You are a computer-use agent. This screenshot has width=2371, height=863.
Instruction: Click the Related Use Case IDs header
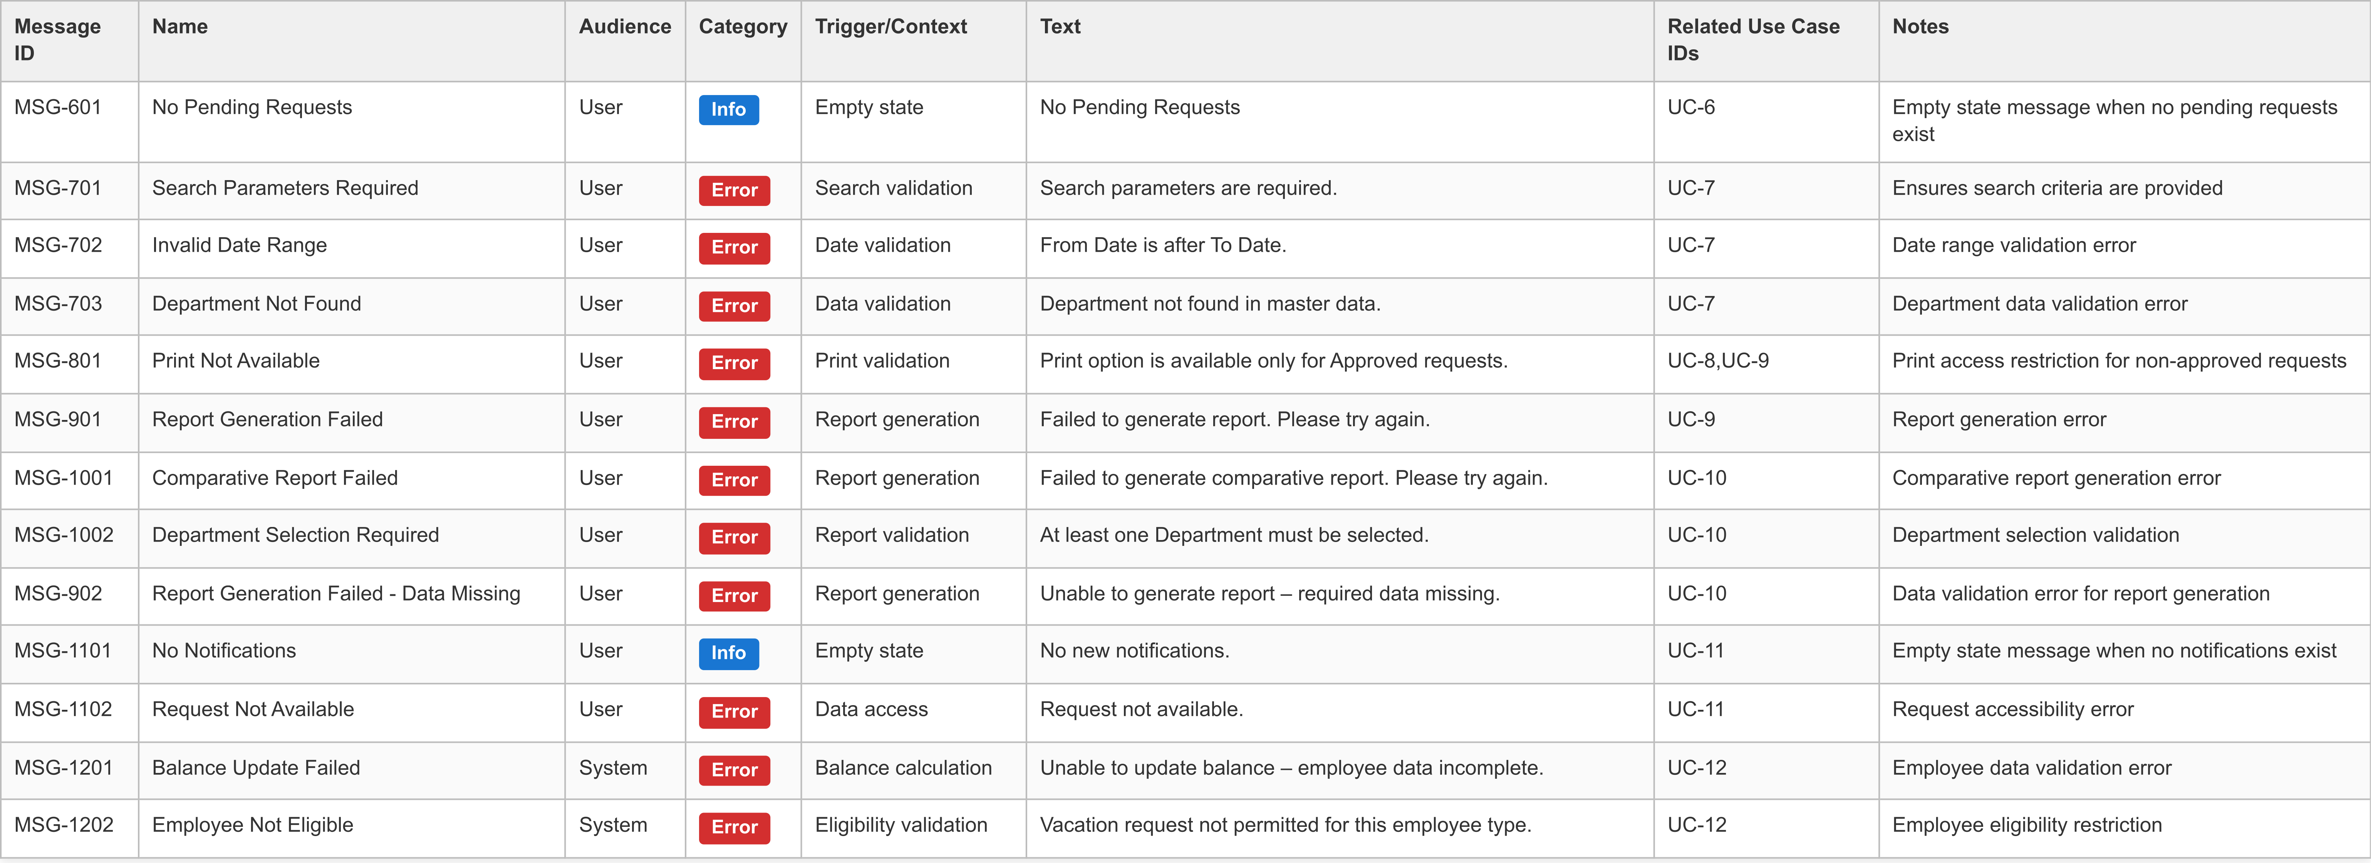(x=1752, y=40)
